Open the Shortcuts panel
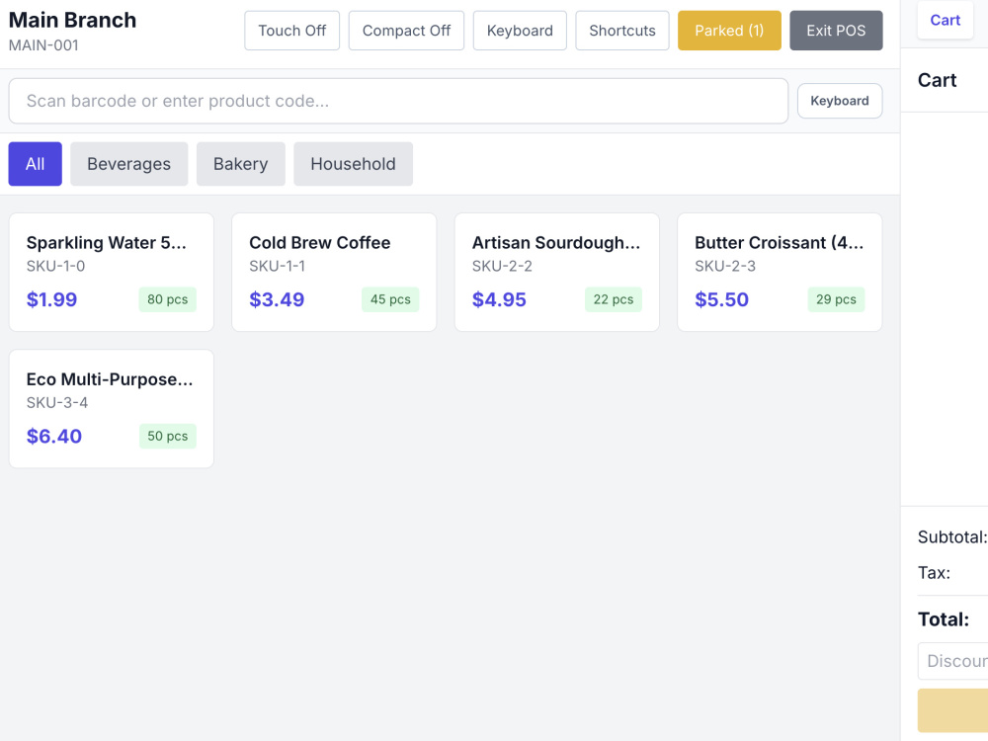Screen dimensions: 988x741 pos(621,31)
